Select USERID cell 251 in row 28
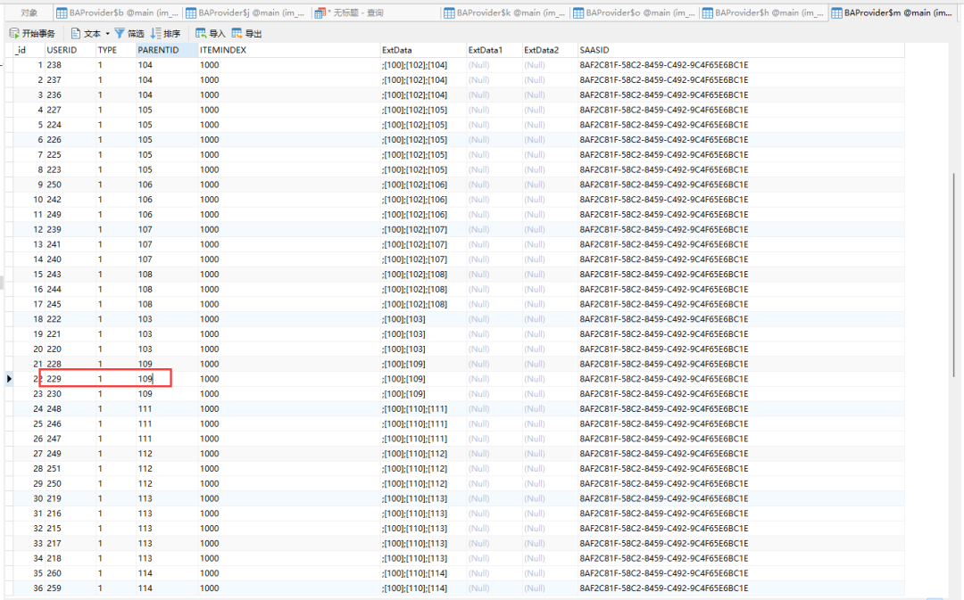Viewport: 964px width, 600px height. 71,469
